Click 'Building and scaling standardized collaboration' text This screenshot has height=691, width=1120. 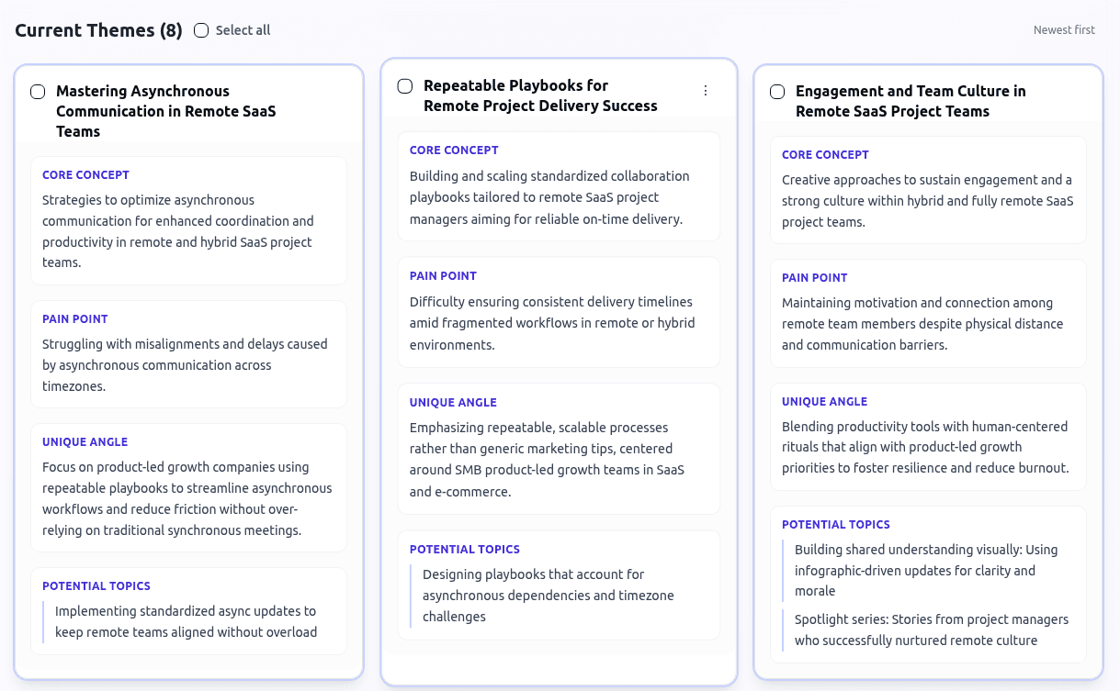coord(549,197)
